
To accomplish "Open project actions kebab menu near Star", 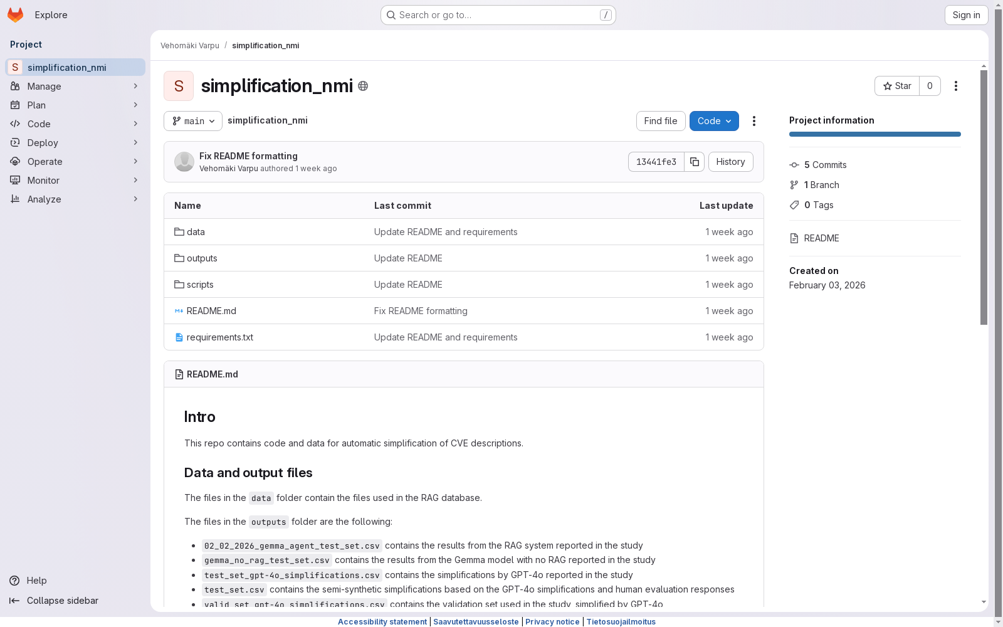I will point(956,86).
